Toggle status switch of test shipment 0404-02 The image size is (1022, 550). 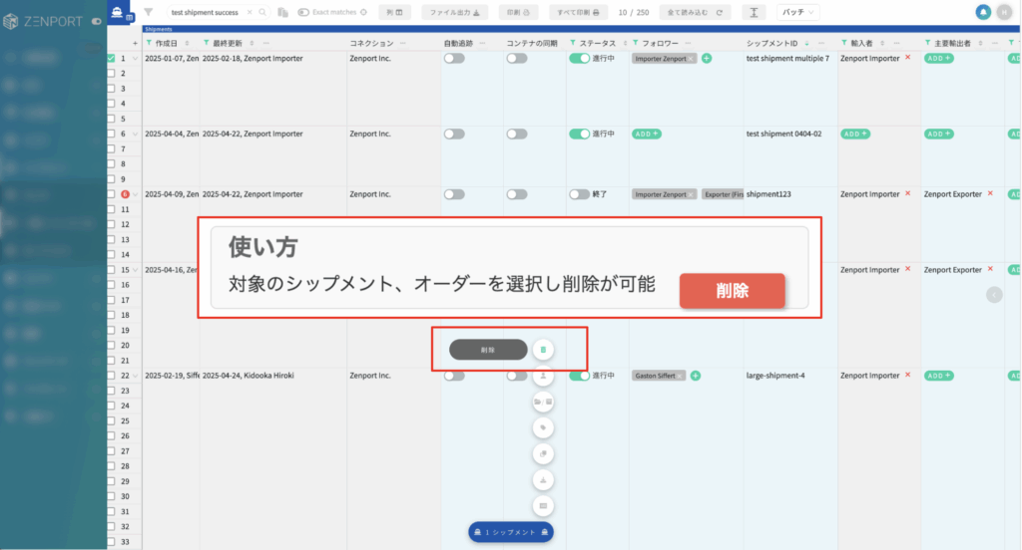[580, 135]
